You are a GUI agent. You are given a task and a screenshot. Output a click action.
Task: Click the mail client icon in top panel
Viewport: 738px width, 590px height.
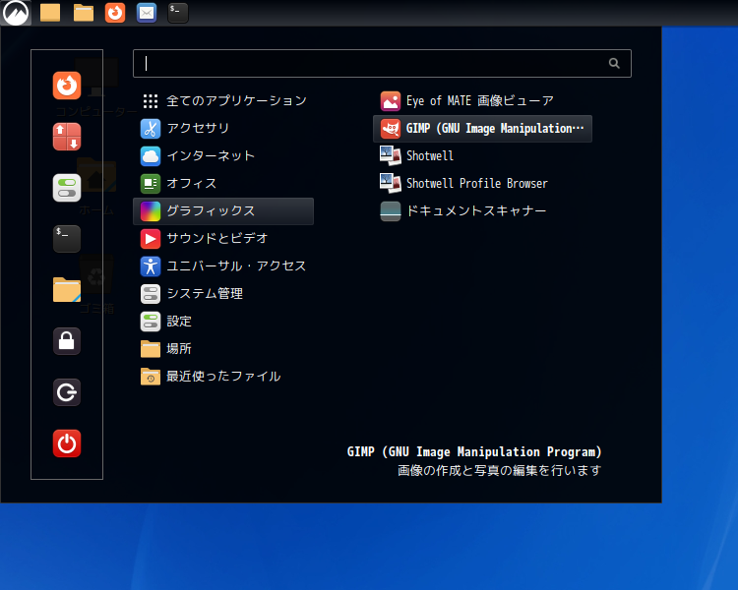[147, 13]
